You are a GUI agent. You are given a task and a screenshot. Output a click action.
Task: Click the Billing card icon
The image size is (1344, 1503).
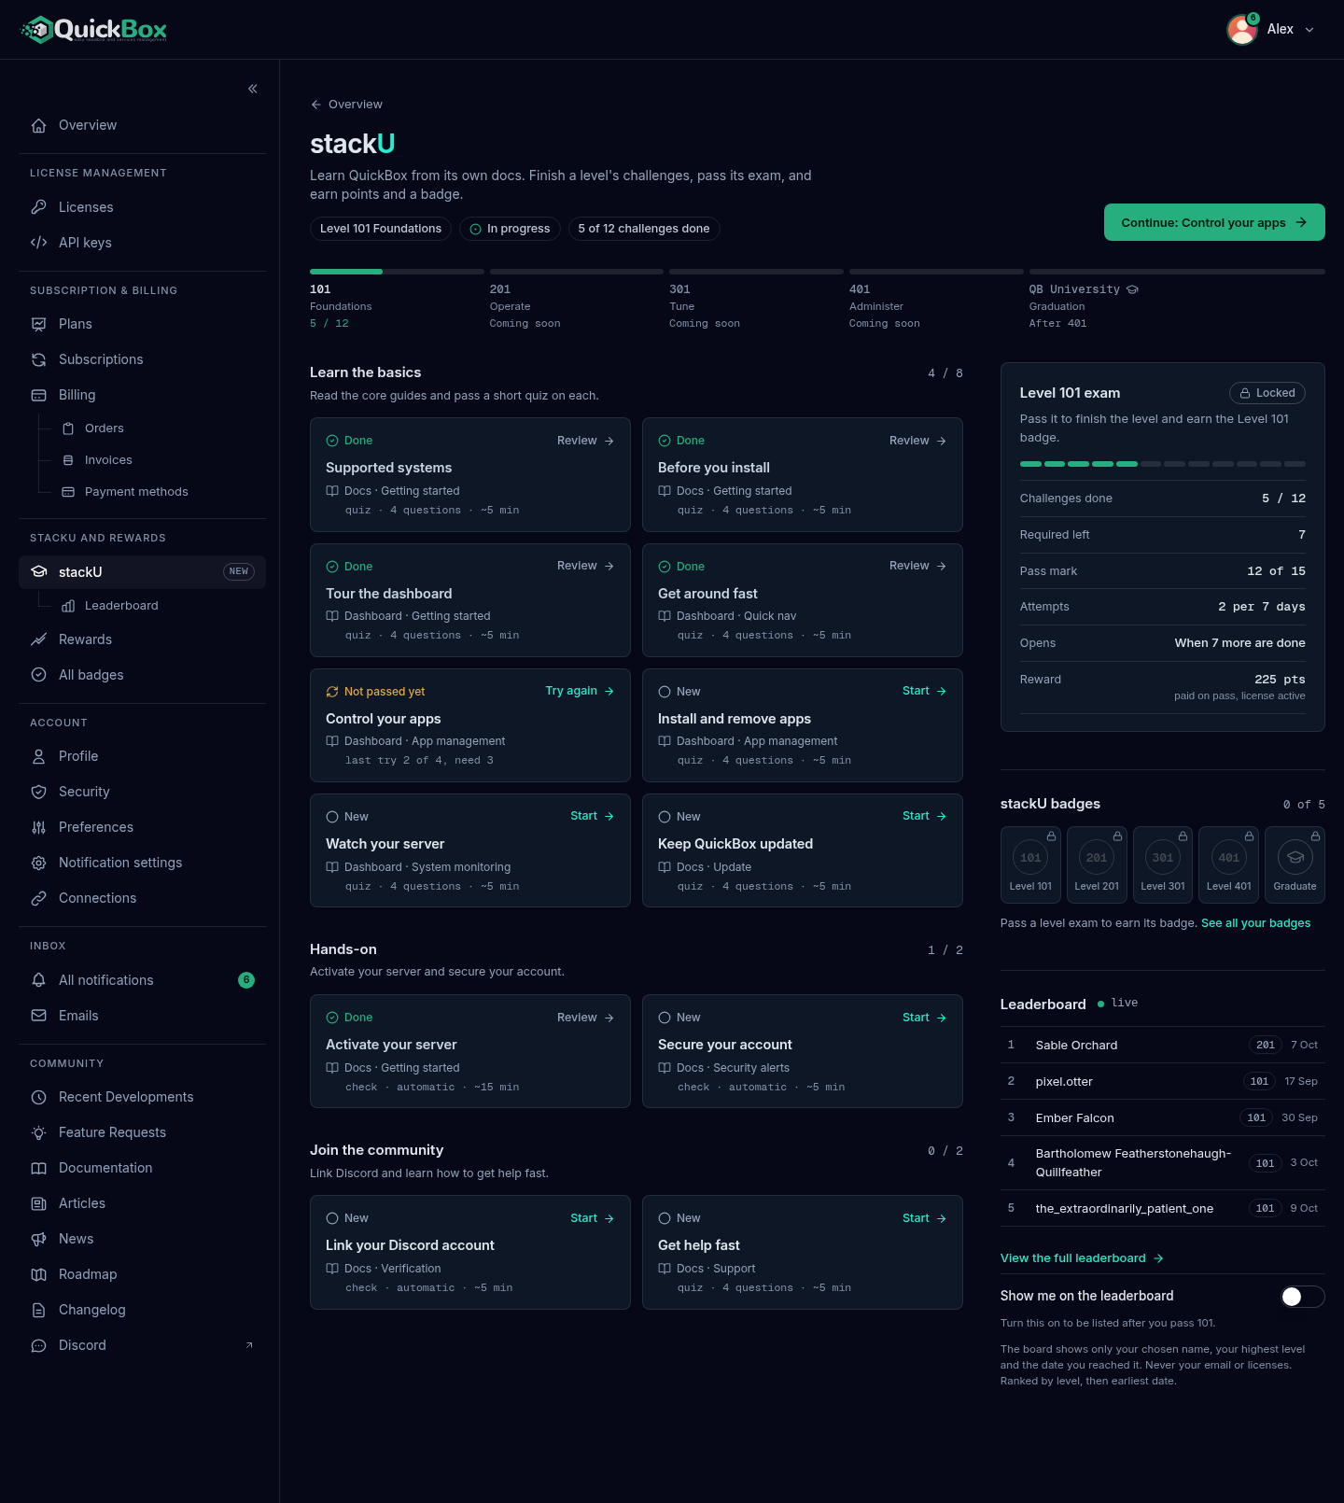39,395
